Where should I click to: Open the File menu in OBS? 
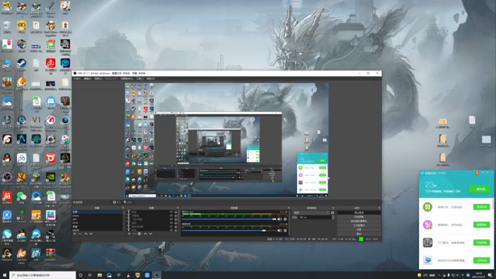77,79
